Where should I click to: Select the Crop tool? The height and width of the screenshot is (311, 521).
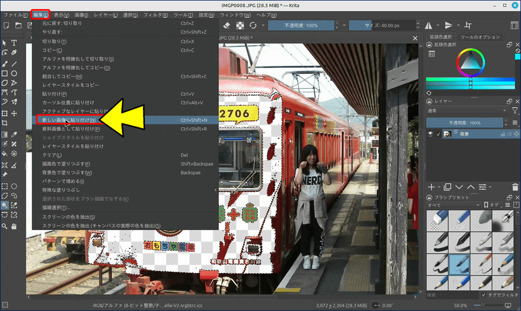pyautogui.click(x=5, y=123)
